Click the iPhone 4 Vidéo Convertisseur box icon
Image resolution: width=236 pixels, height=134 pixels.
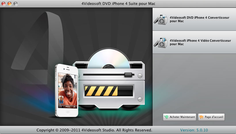click(x=161, y=43)
